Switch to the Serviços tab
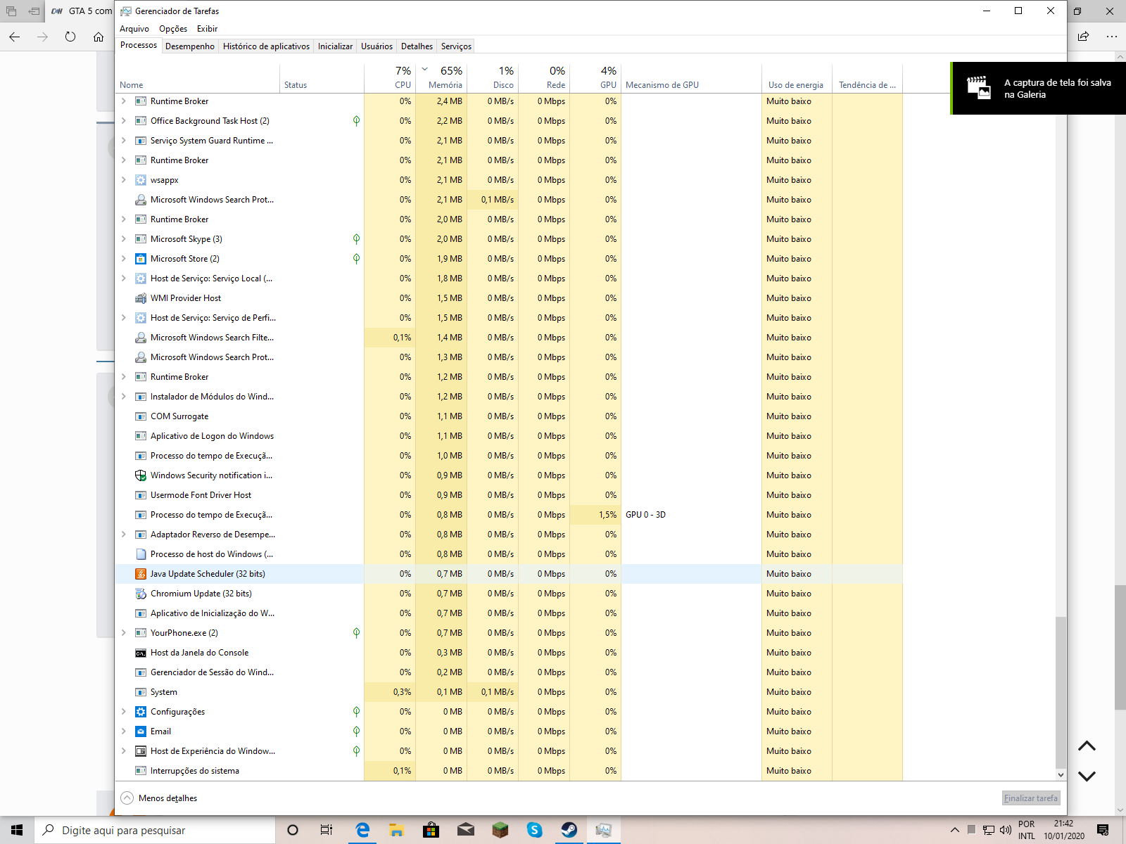The image size is (1126, 844). [x=456, y=46]
